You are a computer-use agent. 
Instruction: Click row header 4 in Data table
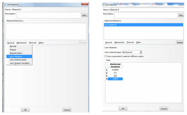[107, 79]
